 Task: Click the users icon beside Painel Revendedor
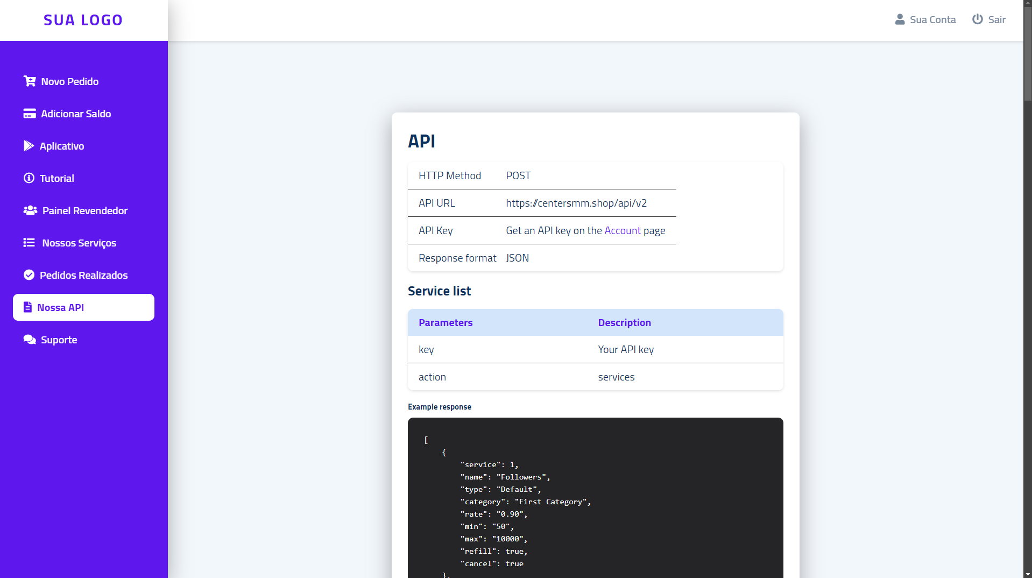pos(30,210)
